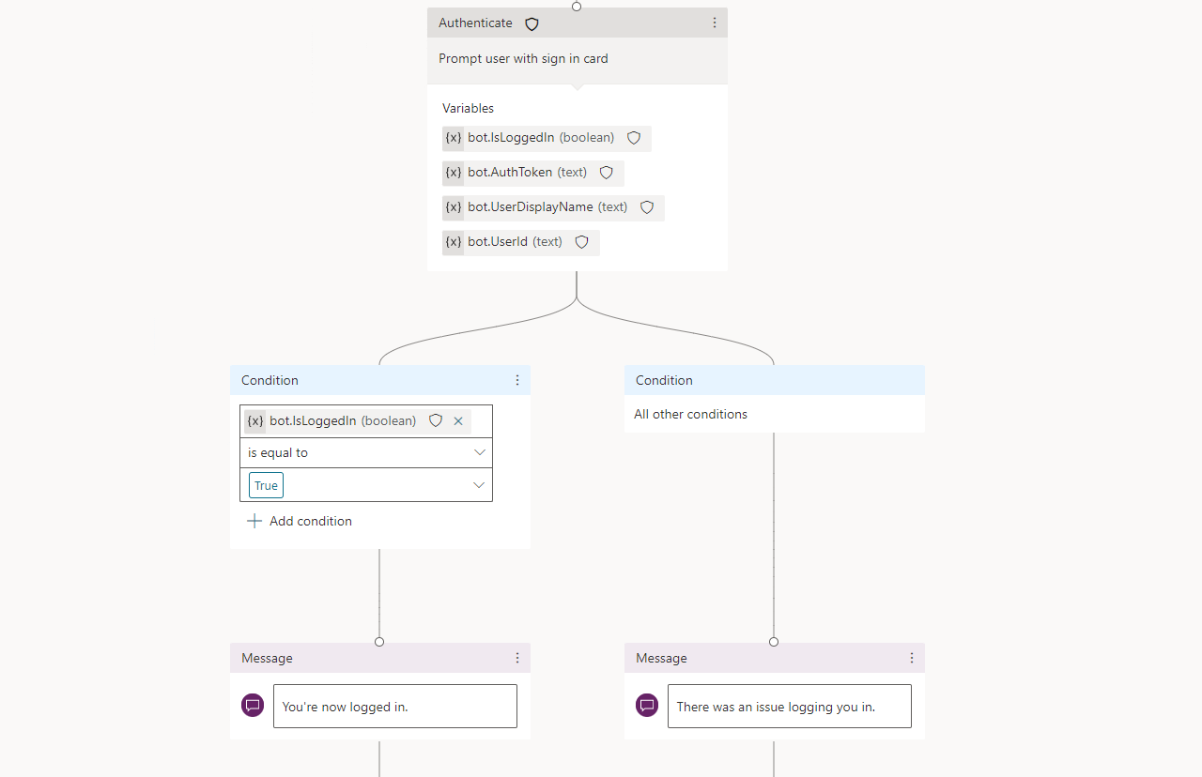This screenshot has height=777, width=1202.
Task: Click chat icon beside the login issue message
Action: click(x=647, y=706)
